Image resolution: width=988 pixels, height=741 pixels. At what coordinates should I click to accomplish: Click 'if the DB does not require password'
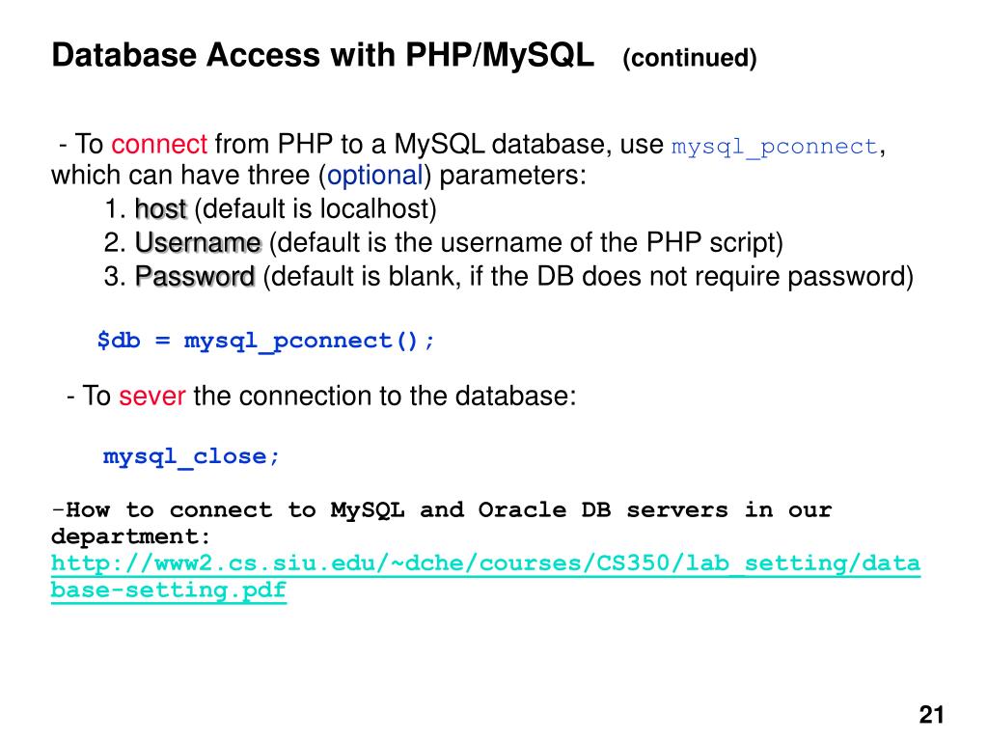pyautogui.click(x=689, y=277)
